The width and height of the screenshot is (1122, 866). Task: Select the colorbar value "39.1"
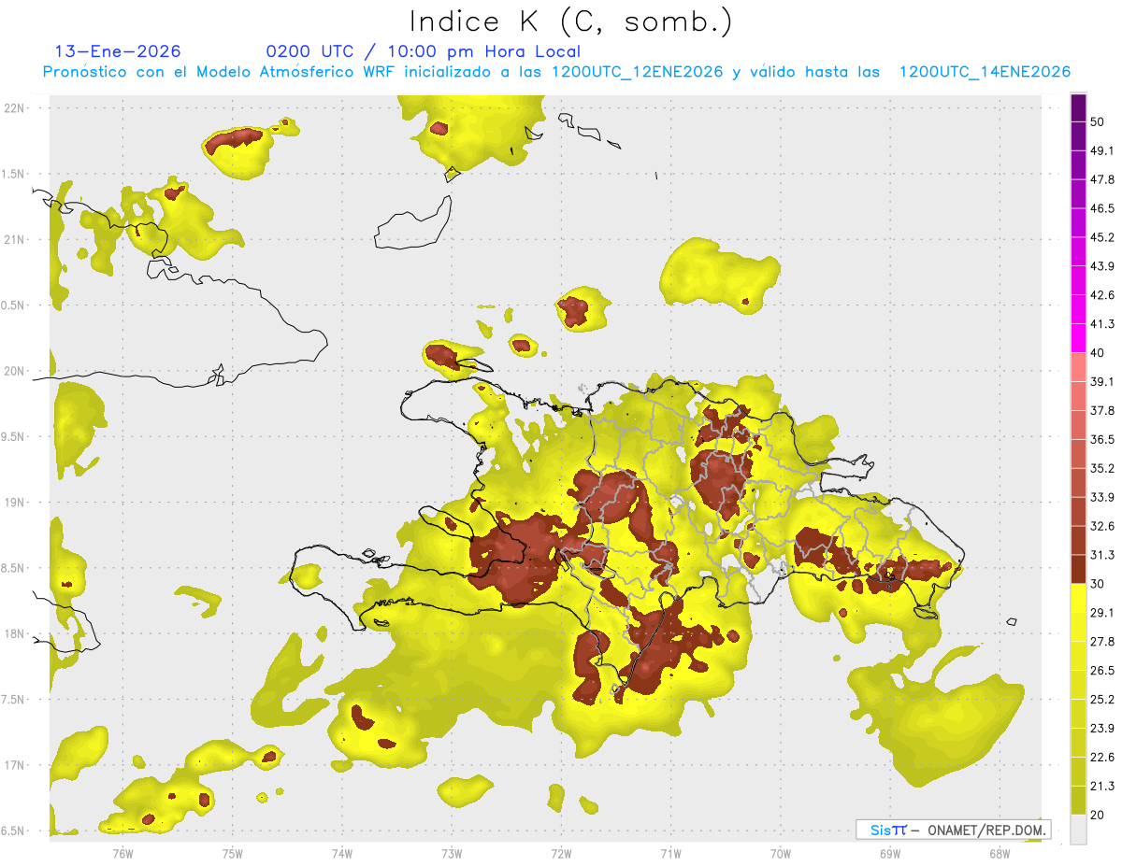[1102, 381]
